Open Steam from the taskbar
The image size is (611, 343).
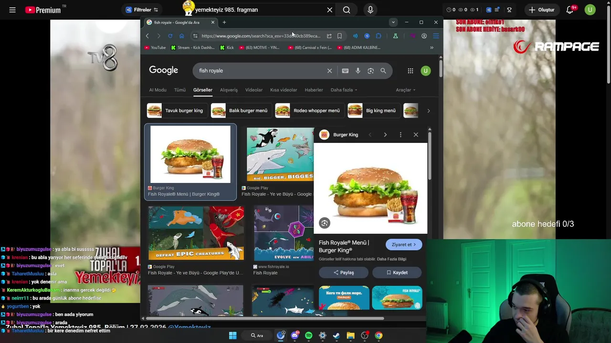(336, 335)
